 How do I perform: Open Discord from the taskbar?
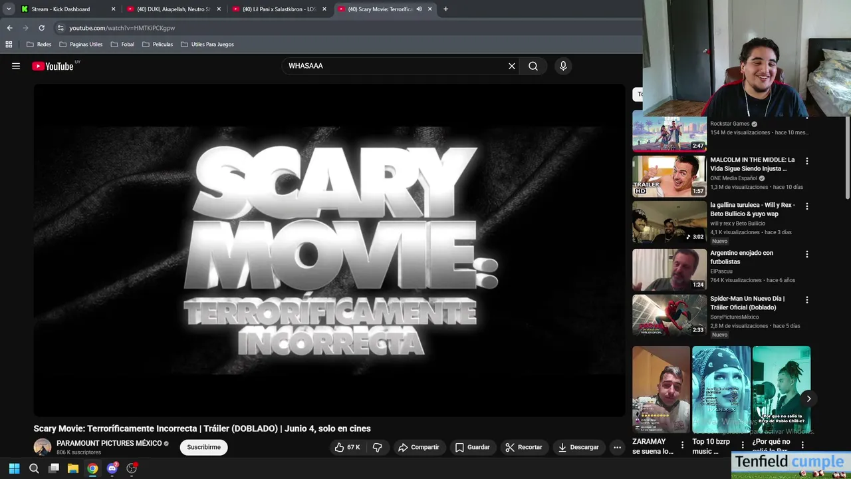click(112, 468)
